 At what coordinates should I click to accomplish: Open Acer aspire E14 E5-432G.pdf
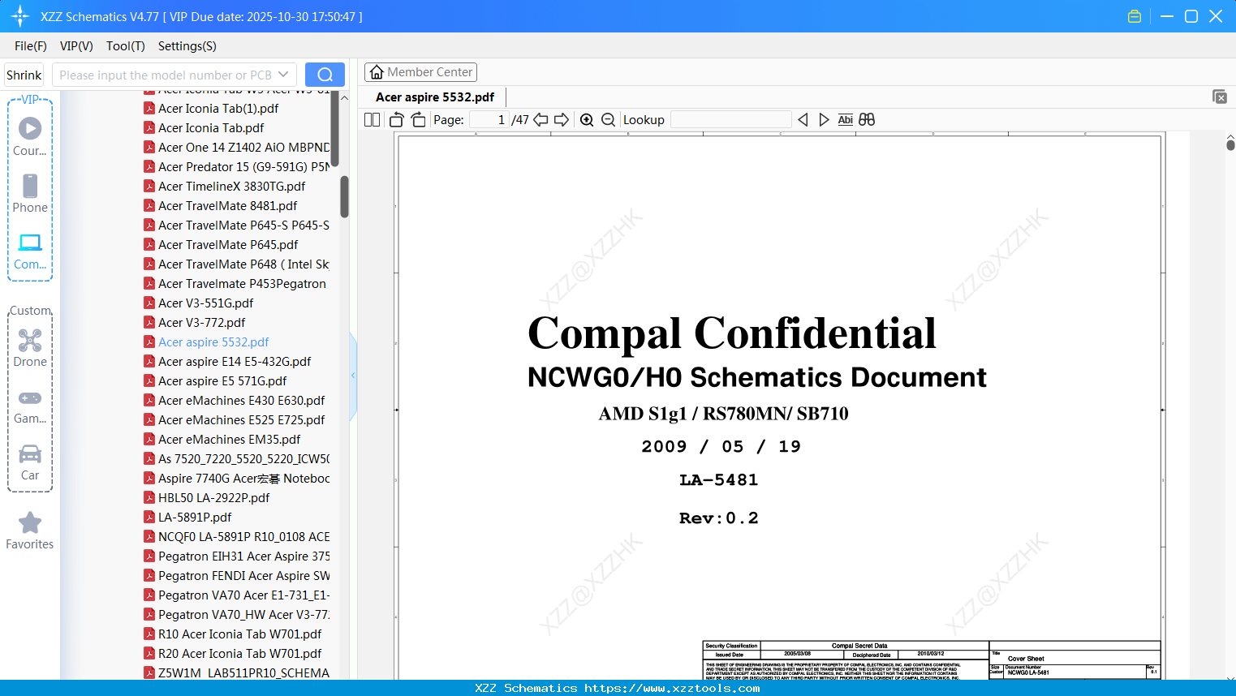click(236, 362)
